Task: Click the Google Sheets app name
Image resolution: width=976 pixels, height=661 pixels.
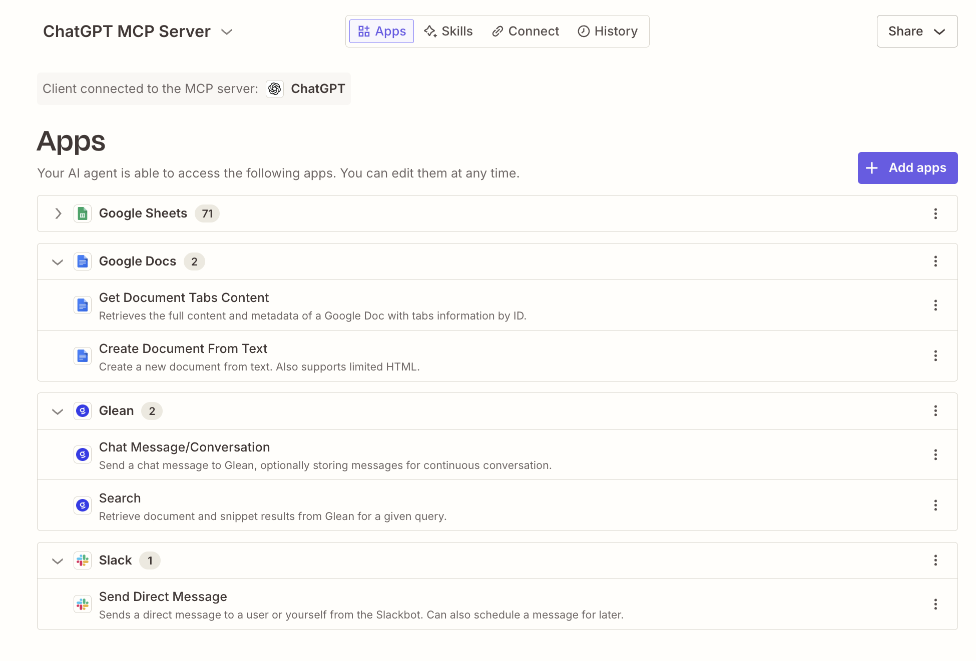Action: pos(143,213)
